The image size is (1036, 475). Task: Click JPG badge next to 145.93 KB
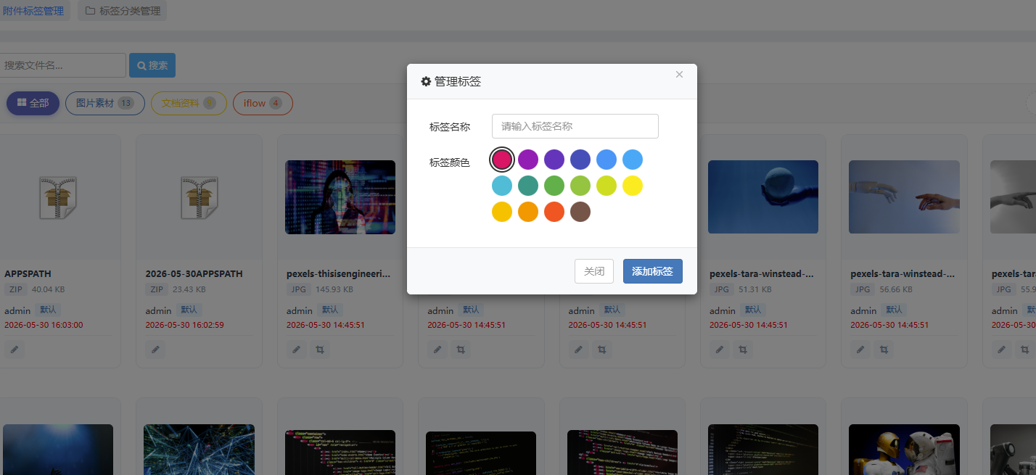click(297, 289)
